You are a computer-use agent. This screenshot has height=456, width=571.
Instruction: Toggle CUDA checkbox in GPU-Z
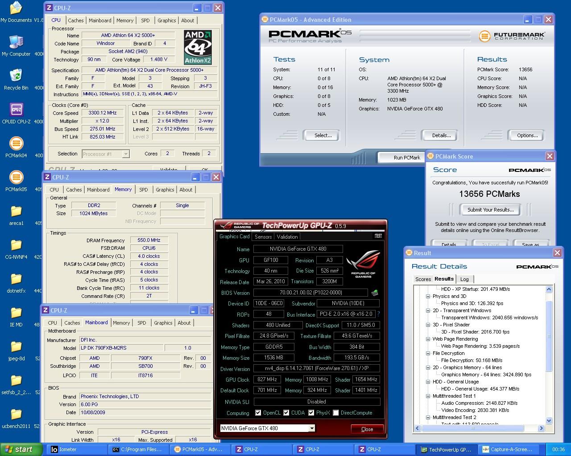(x=286, y=412)
